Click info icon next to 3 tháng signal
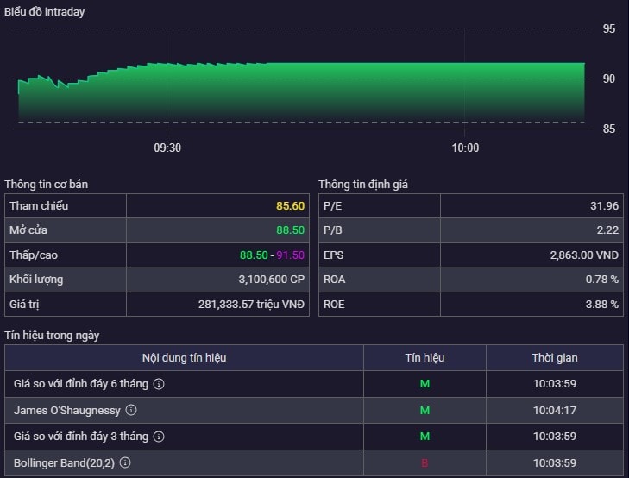This screenshot has width=629, height=478. click(159, 437)
